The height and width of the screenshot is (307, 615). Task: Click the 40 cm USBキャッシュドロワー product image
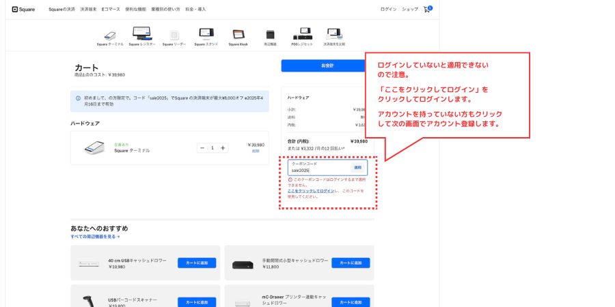pos(89,264)
